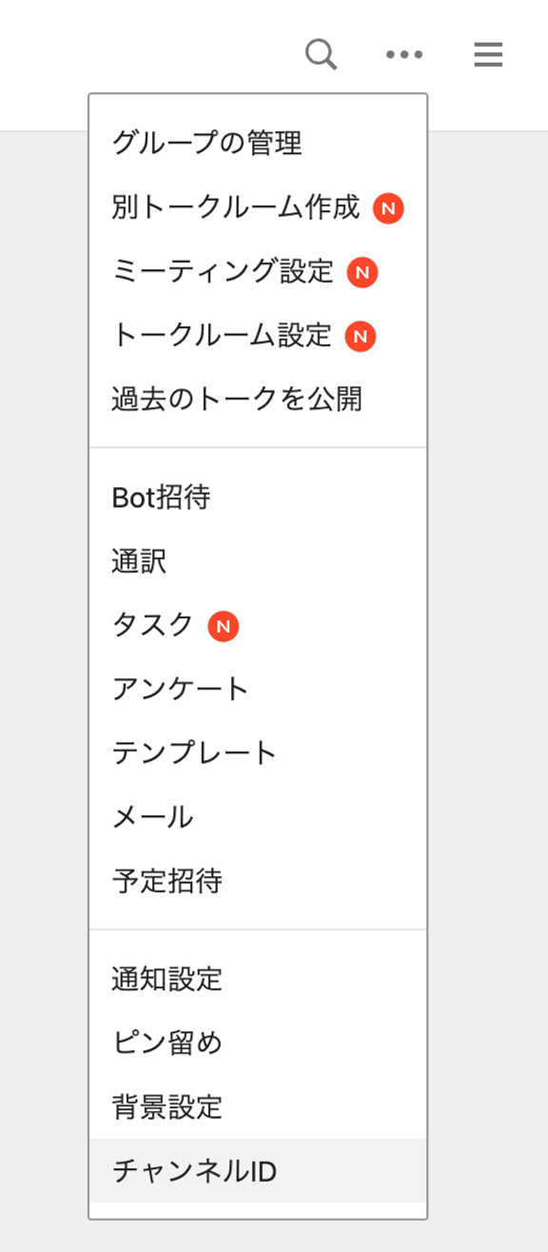The height and width of the screenshot is (1252, 548).
Task: Click the N badge beside 別トークルーム作成
Action: 388,208
